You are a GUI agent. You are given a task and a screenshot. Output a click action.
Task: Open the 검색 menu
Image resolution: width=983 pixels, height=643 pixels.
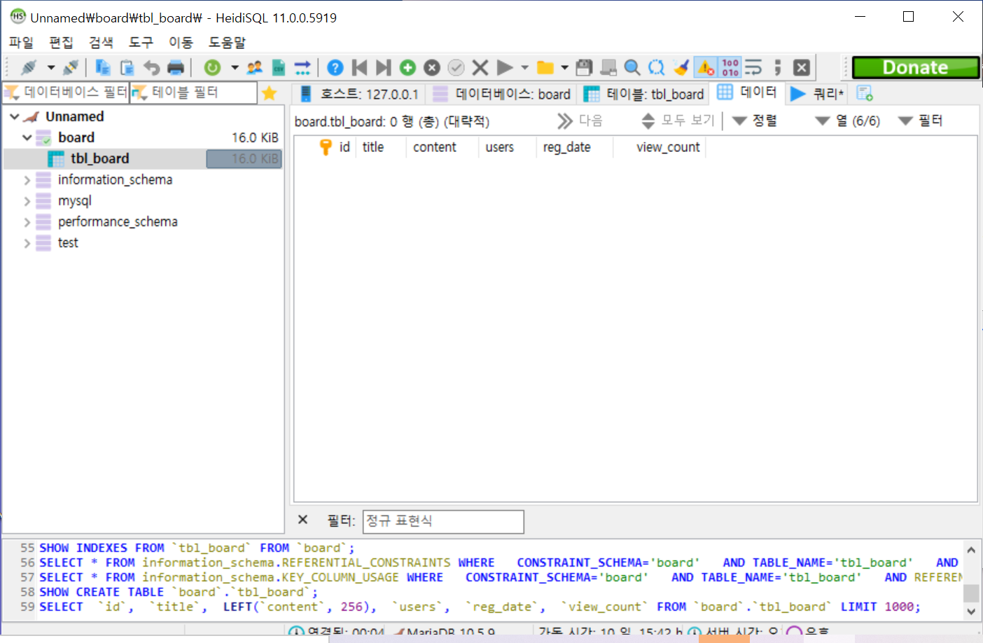(101, 42)
